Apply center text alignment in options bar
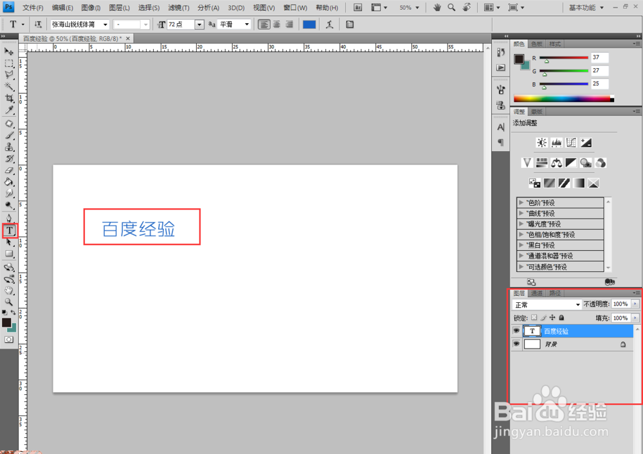The height and width of the screenshot is (454, 643). (276, 24)
